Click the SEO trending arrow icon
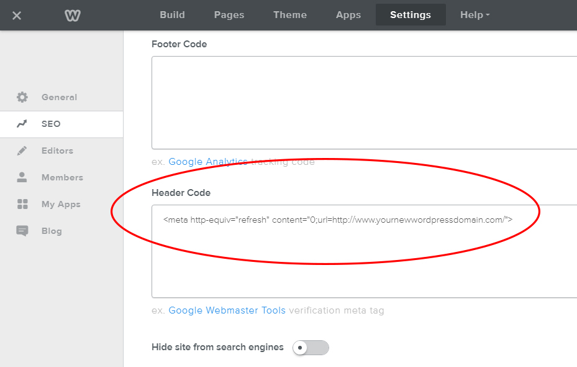577x367 pixels. (x=23, y=124)
